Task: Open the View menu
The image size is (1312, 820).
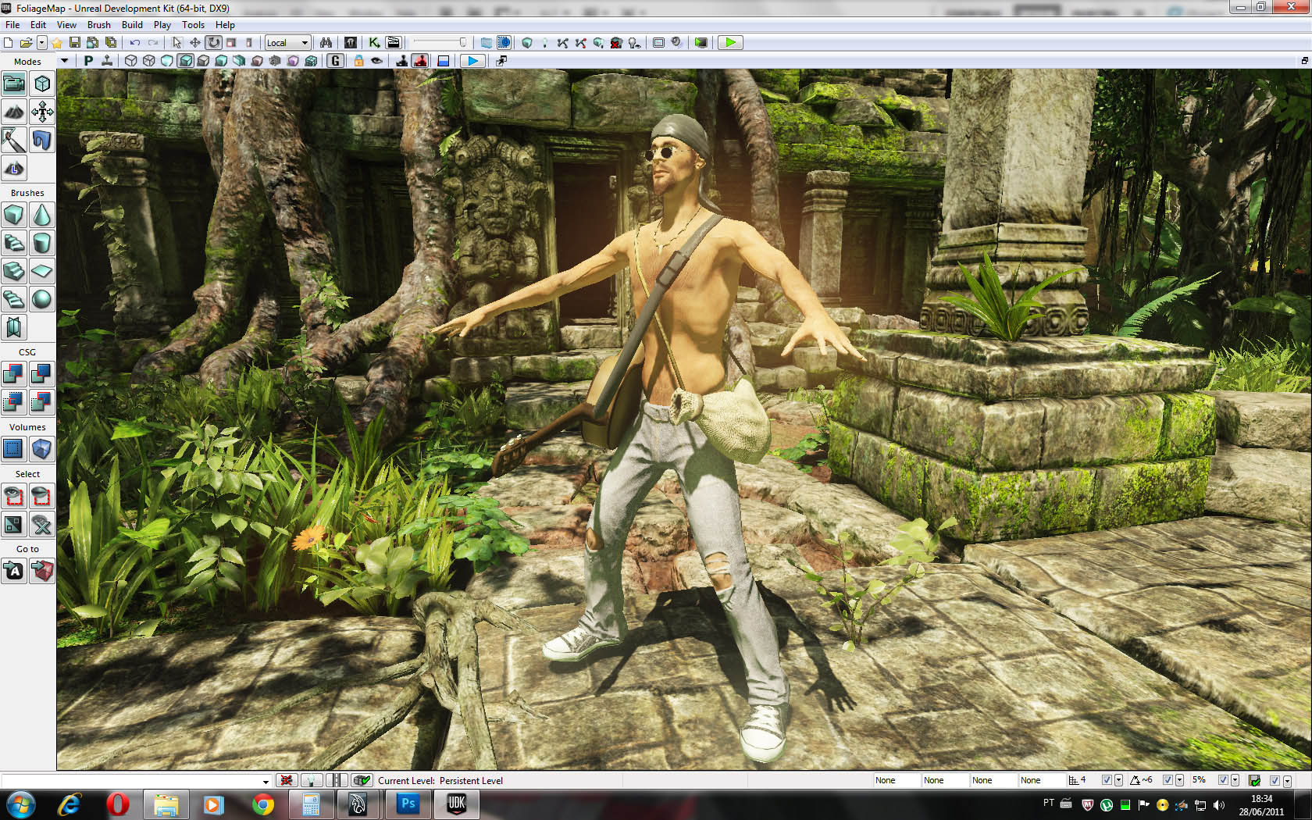Action: (67, 25)
